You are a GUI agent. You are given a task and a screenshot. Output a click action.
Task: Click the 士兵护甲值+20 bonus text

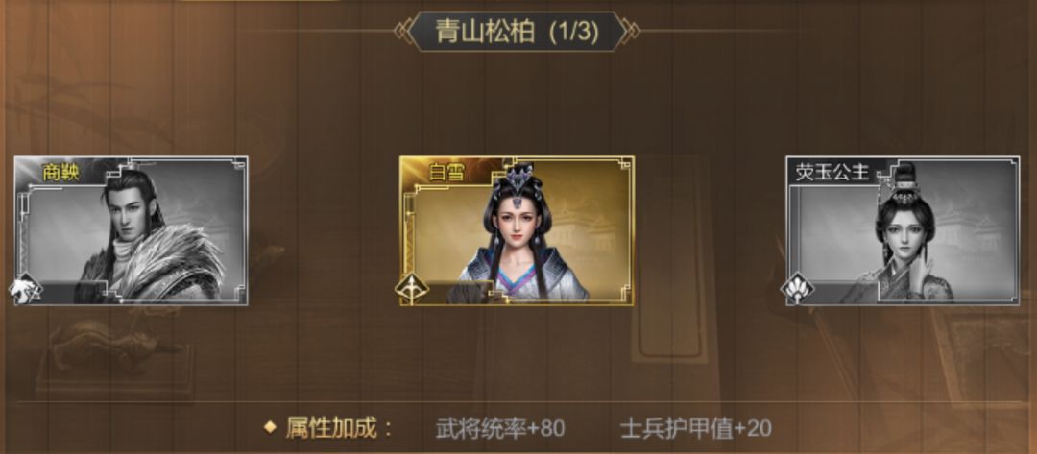click(696, 428)
